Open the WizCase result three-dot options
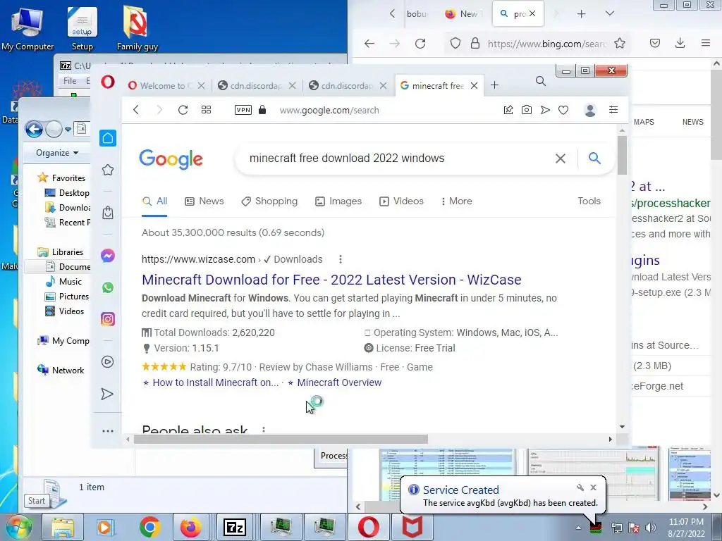 [x=341, y=259]
